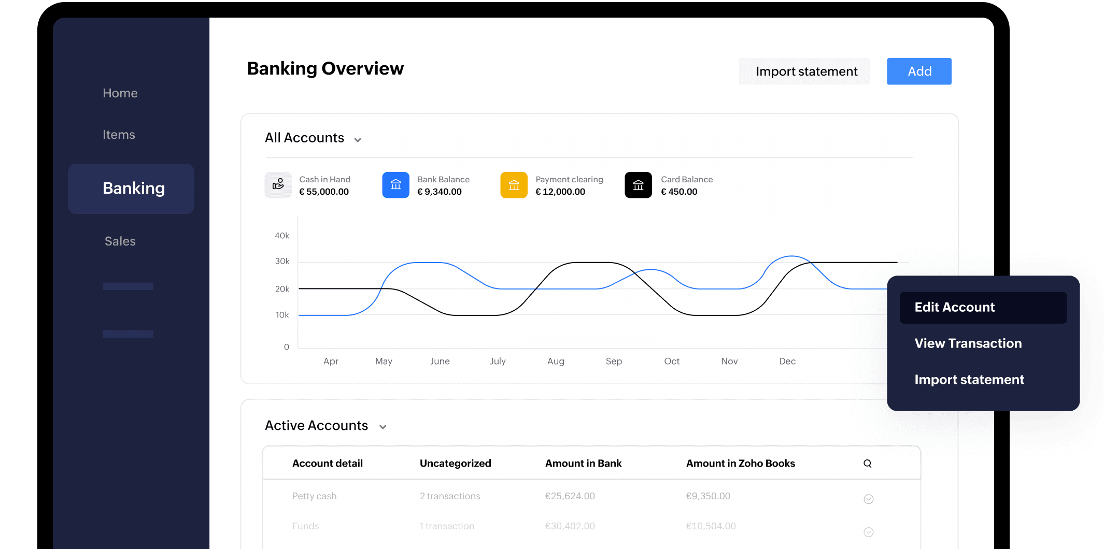This screenshot has height=549, width=1104.
Task: Click the € 9,340.00 bank balance value
Action: click(x=440, y=192)
